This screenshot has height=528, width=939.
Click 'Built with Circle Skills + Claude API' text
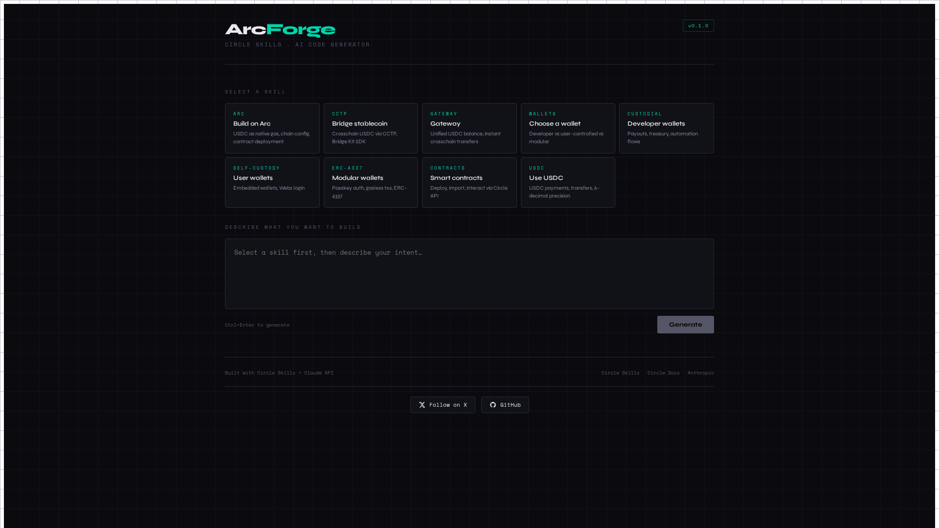tap(279, 373)
